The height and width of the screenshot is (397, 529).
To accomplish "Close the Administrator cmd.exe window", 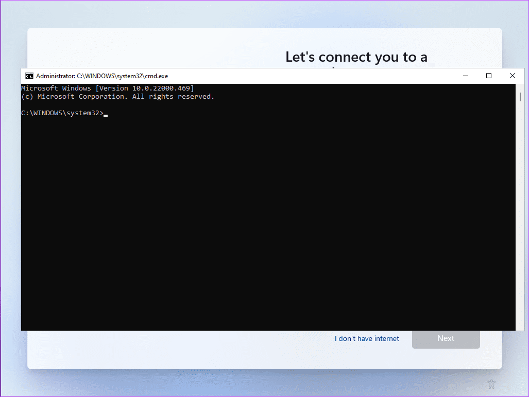I will 512,76.
